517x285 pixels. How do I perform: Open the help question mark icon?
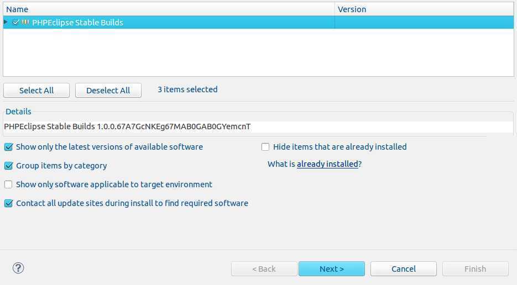point(18,268)
